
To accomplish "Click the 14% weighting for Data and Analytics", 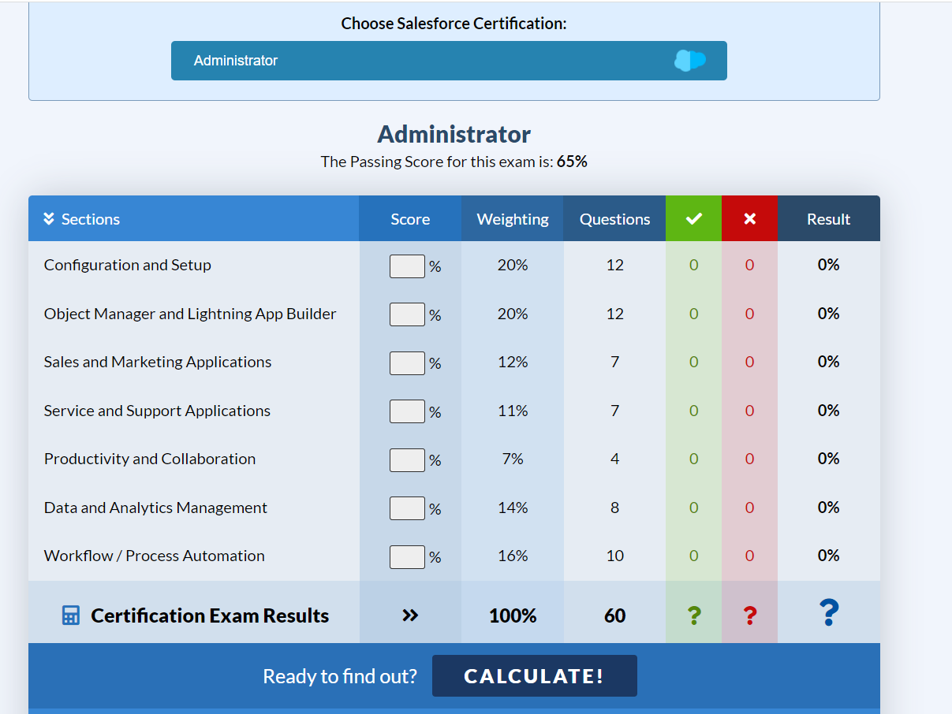I will pyautogui.click(x=513, y=508).
